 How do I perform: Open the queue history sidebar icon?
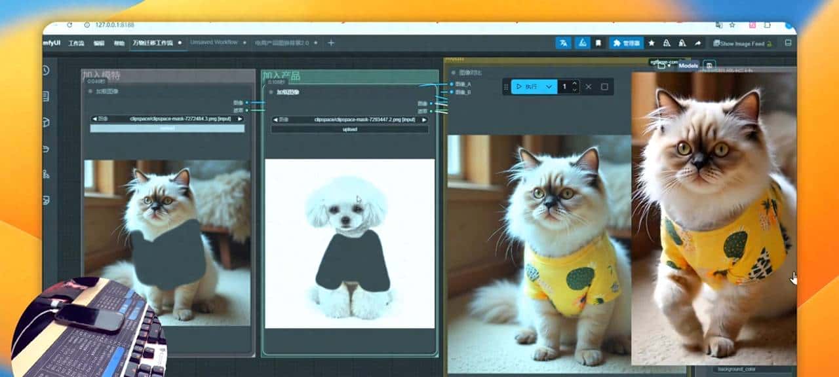(x=45, y=71)
